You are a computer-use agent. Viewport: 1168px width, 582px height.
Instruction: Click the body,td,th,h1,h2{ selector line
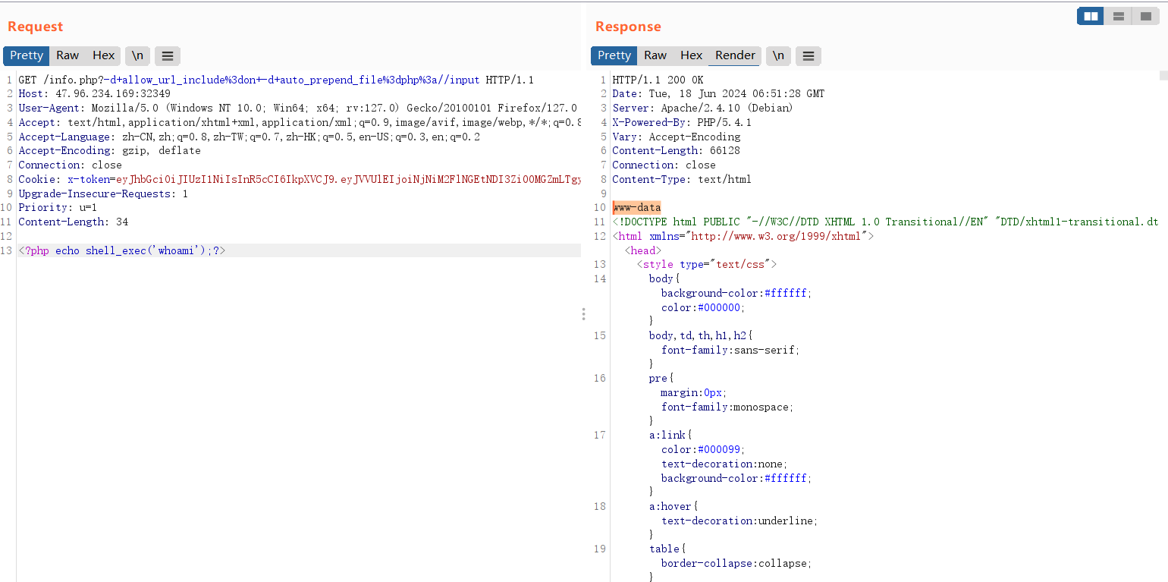(x=700, y=335)
